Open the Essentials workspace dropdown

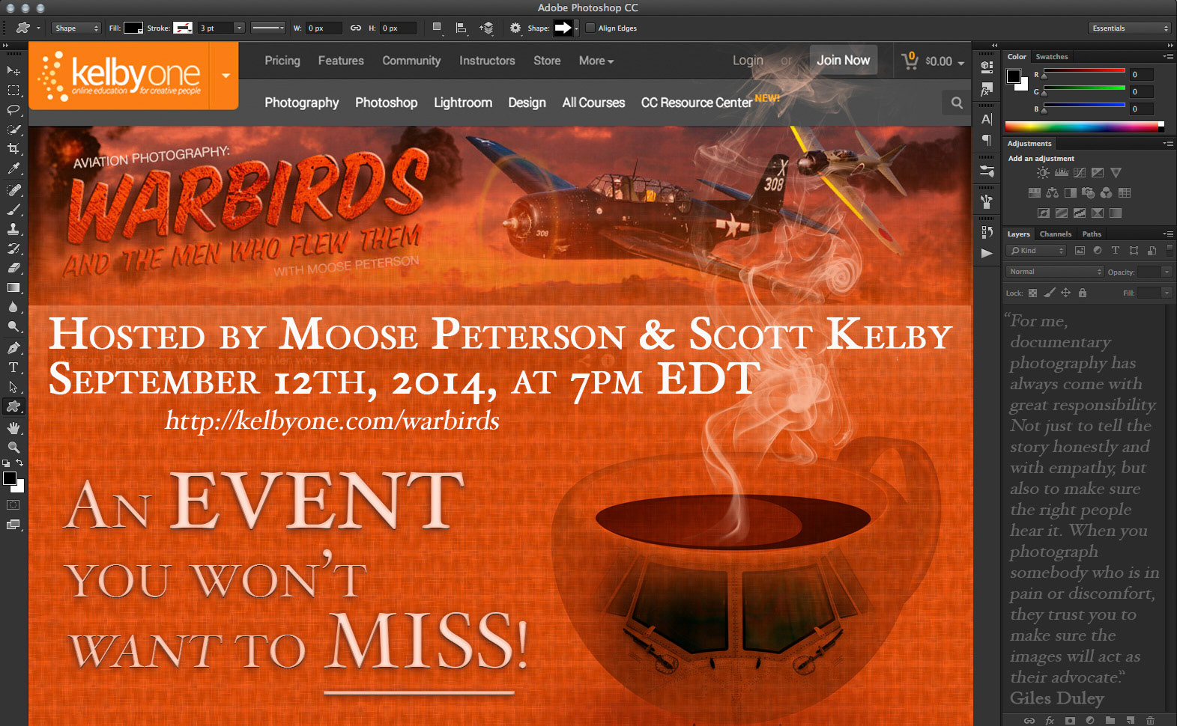click(1129, 28)
